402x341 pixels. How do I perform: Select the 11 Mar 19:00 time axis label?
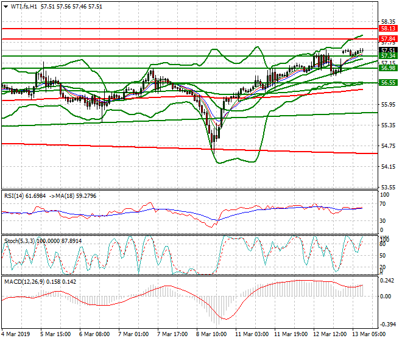[291, 334]
